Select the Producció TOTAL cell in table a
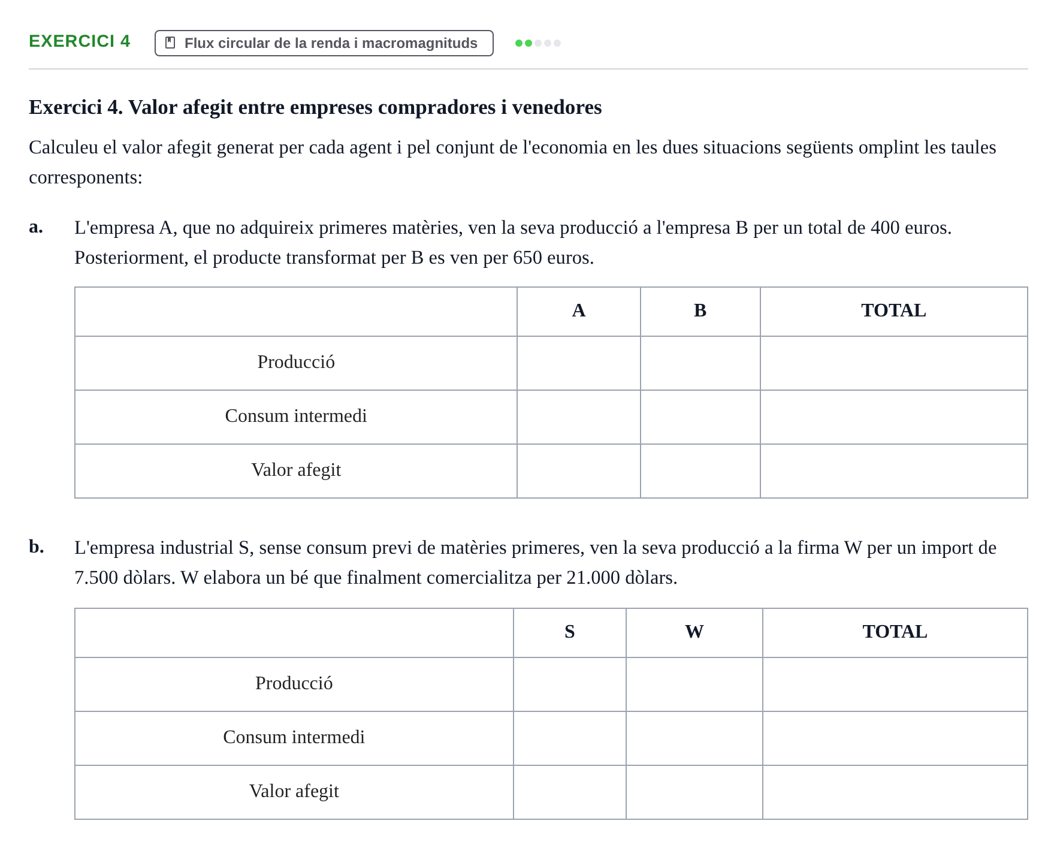 coord(894,363)
